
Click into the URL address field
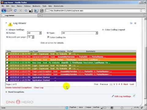pos(94,11)
